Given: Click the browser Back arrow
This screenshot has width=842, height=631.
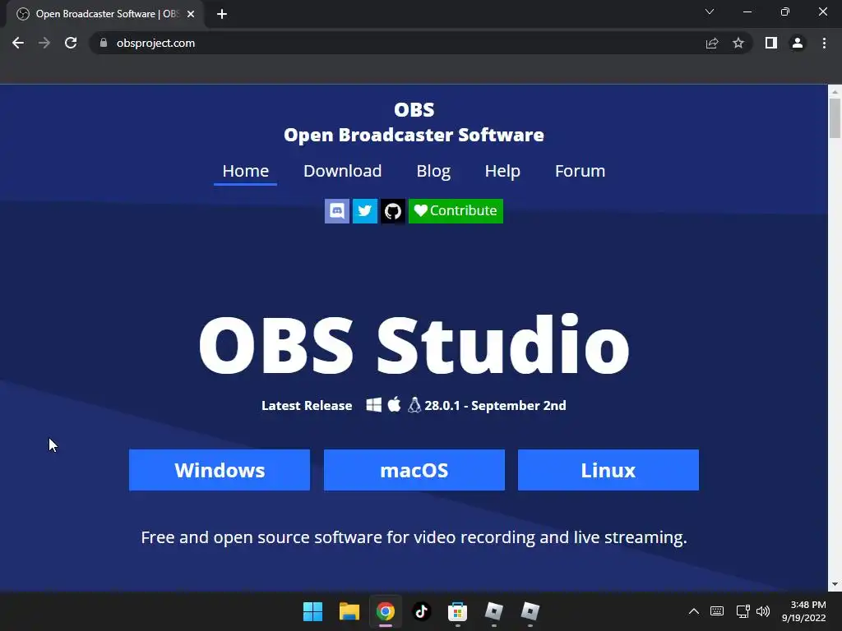Looking at the screenshot, I should click(18, 43).
